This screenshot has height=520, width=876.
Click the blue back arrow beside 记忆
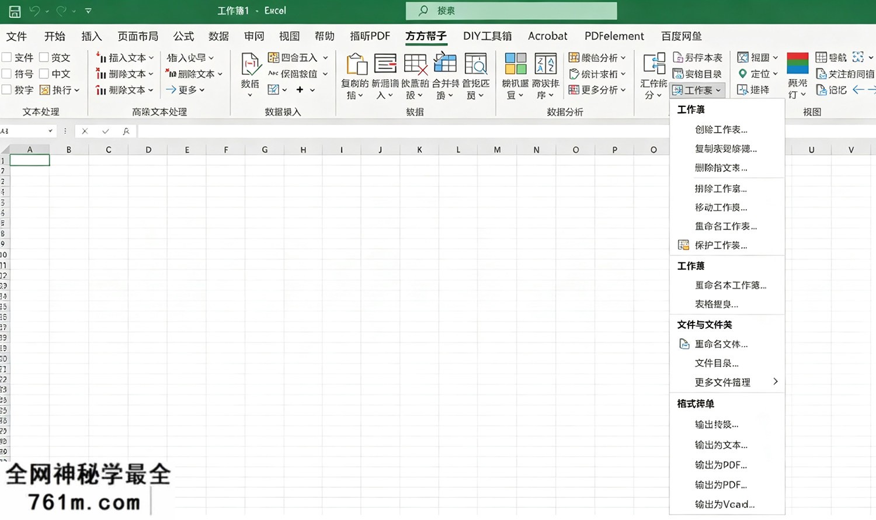tap(858, 89)
